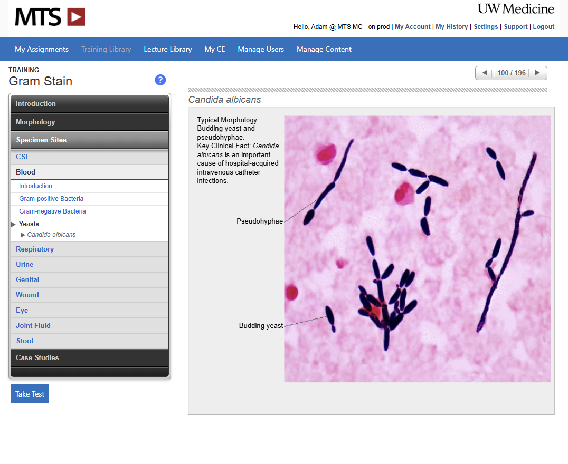Viewport: 568px width, 464px height.
Task: Click the blue help question mark icon
Action: click(x=160, y=80)
